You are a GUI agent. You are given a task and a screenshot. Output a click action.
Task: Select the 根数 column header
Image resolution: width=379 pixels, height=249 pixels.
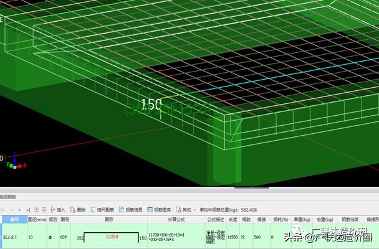point(246,220)
